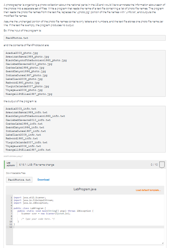171x248 pixels.
Task: Click the GrandCanyon1996_photo.jpg line
Action: click(26, 71)
